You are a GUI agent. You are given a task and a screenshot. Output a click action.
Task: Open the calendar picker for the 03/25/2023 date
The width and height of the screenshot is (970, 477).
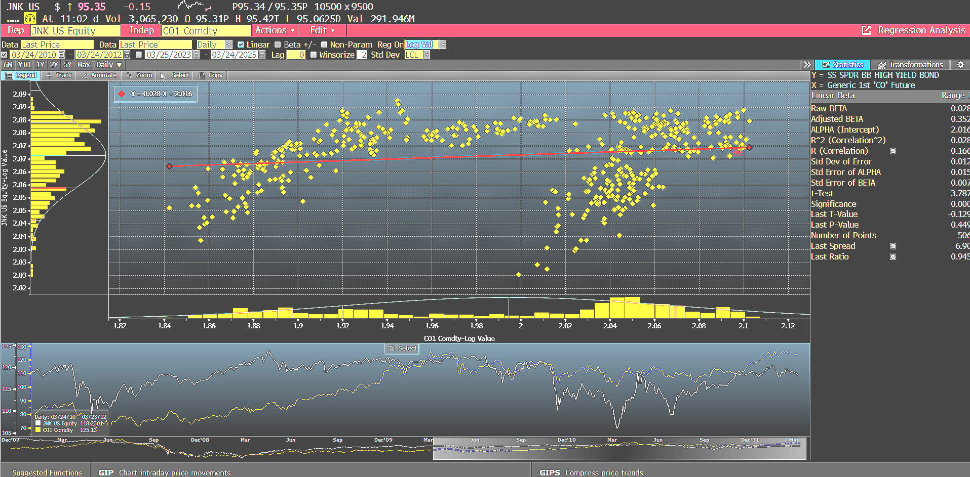pyautogui.click(x=197, y=55)
